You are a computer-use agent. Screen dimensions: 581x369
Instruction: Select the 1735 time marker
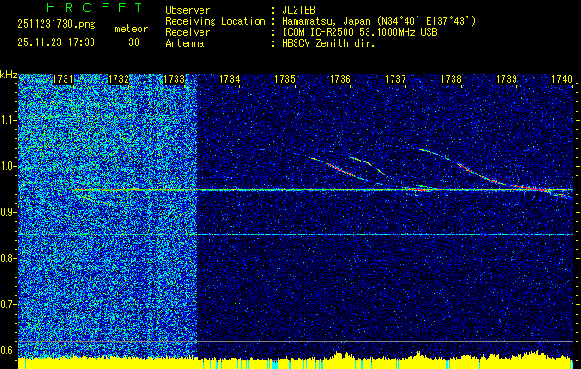click(285, 80)
